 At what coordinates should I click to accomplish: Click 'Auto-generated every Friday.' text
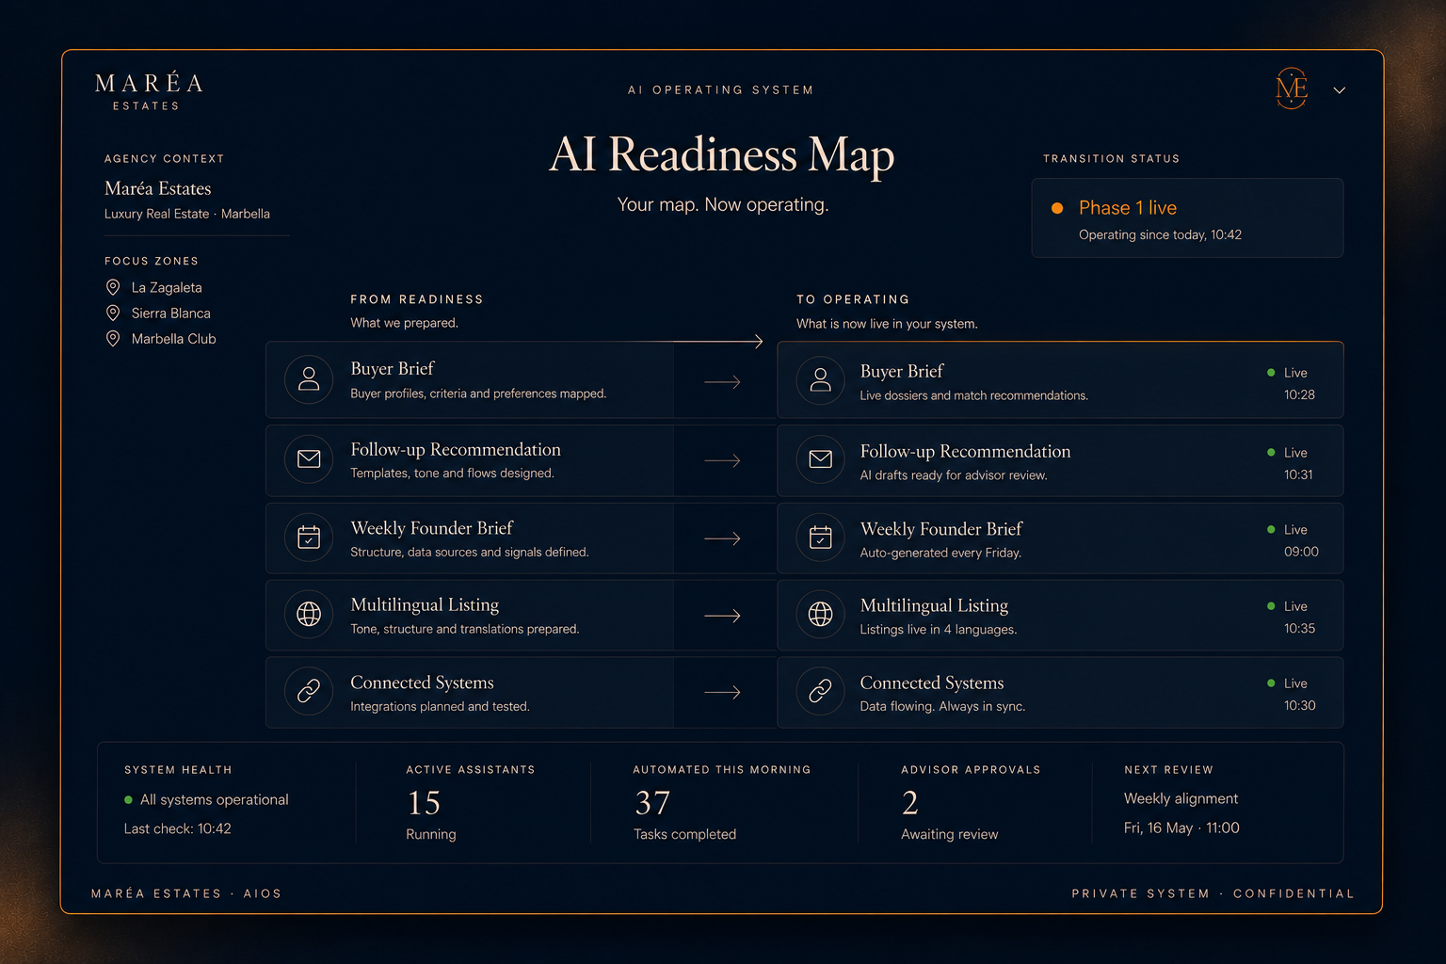coord(940,553)
